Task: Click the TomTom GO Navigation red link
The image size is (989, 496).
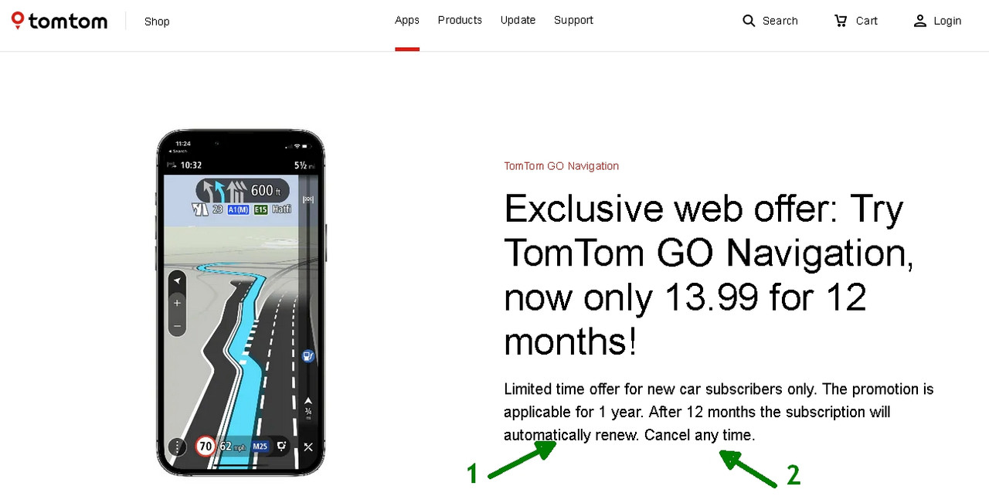Action: [561, 166]
